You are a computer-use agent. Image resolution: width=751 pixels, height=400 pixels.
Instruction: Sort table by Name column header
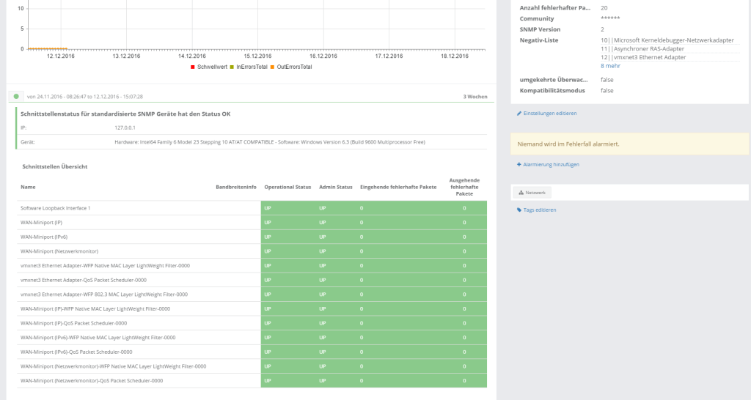28,187
